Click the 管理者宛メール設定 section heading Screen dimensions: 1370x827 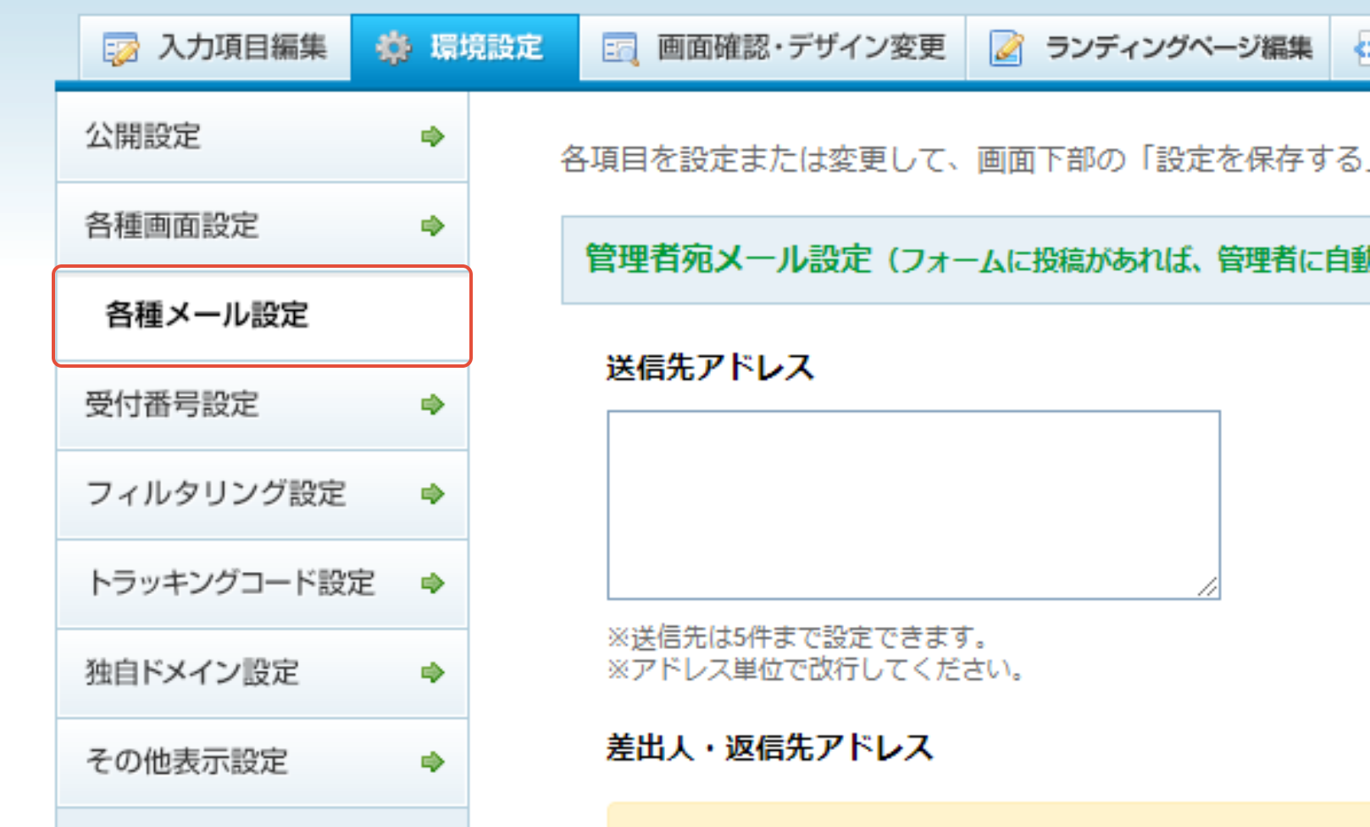[x=966, y=259]
